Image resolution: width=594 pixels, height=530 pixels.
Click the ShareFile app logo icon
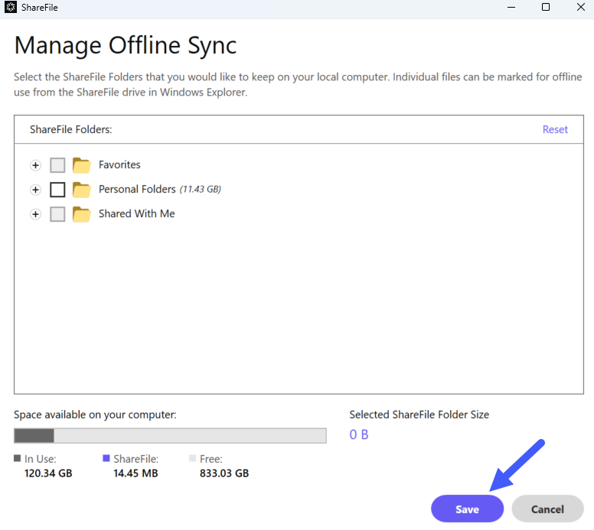(x=10, y=7)
